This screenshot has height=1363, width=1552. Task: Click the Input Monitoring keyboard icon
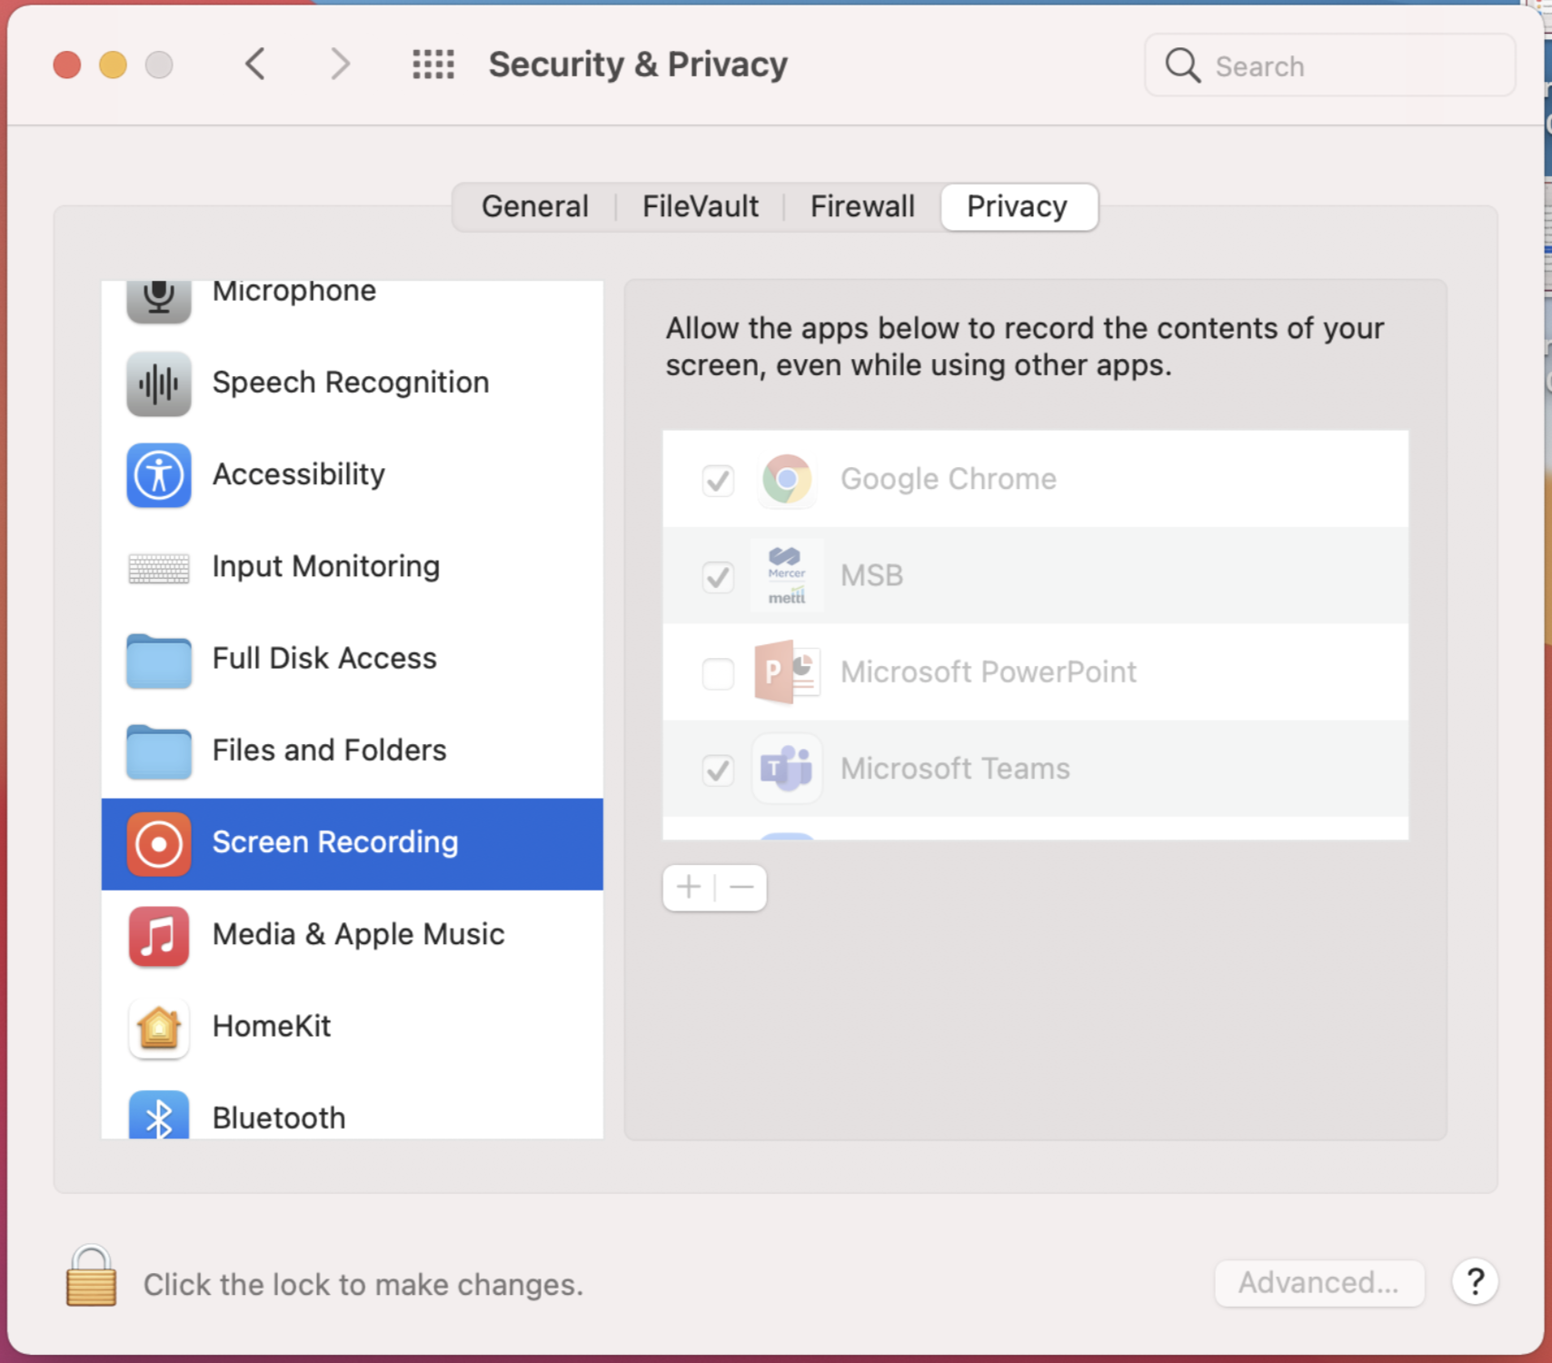[159, 568]
